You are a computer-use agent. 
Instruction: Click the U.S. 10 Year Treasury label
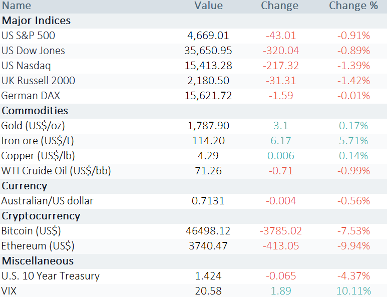(51, 276)
